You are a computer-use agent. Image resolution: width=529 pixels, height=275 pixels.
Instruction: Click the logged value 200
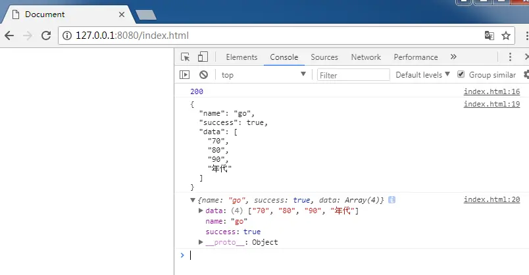click(x=197, y=91)
